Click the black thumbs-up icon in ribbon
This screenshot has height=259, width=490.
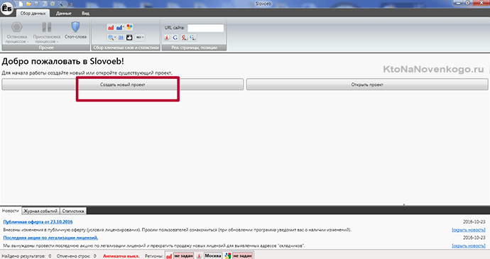click(x=129, y=38)
